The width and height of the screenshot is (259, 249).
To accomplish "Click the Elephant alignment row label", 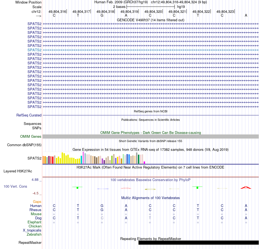I will point(34,222).
